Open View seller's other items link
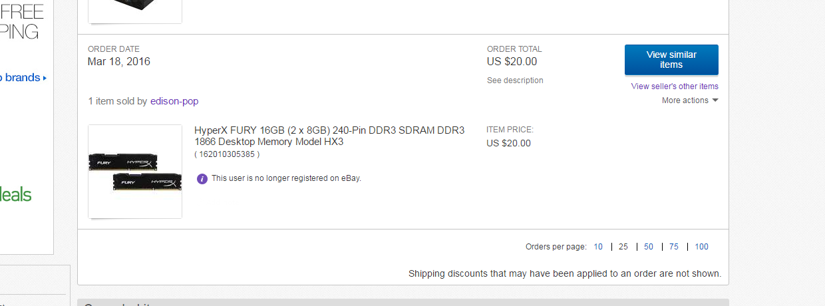The height and width of the screenshot is (306, 825). tap(674, 86)
